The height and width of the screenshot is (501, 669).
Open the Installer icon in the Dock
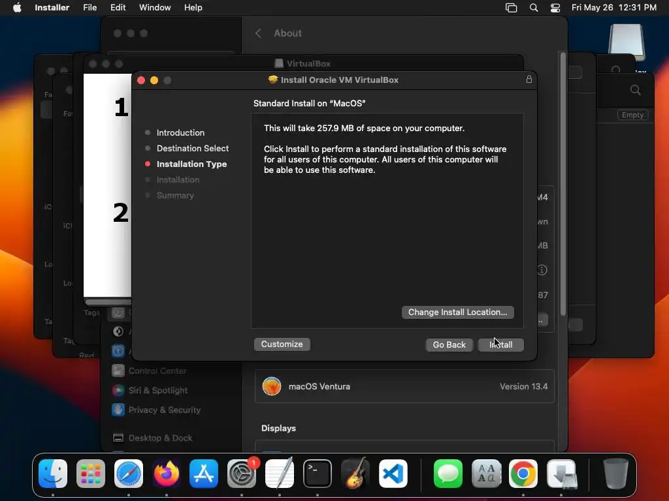[x=561, y=474]
